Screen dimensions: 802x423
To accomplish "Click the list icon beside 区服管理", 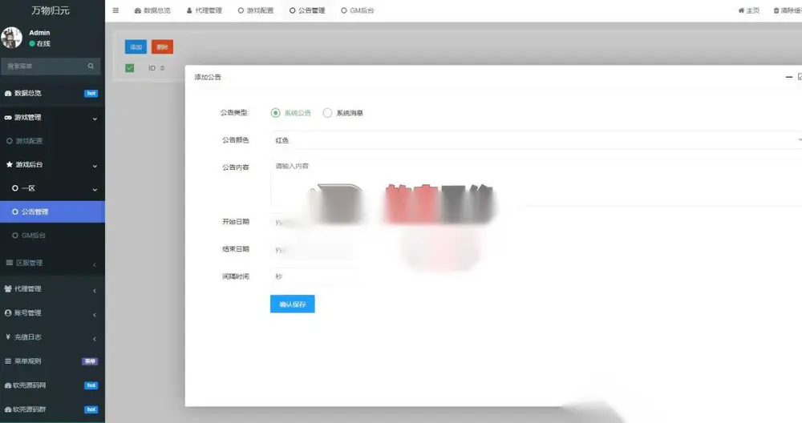I will (9, 263).
